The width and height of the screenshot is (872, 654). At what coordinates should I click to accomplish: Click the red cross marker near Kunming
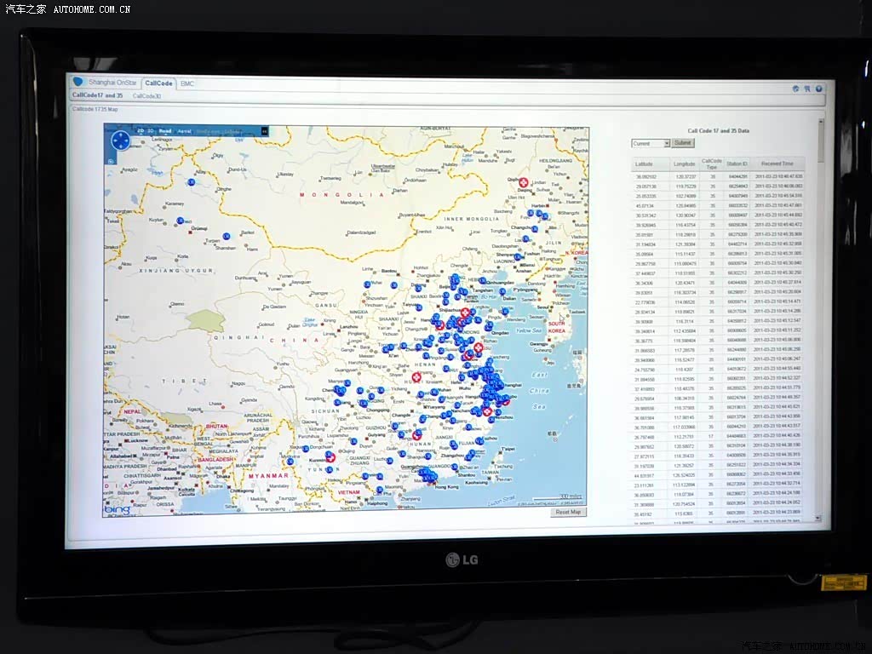point(330,457)
